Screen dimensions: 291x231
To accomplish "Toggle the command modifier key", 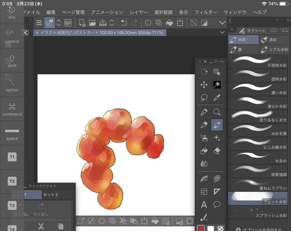I will pos(12,109).
